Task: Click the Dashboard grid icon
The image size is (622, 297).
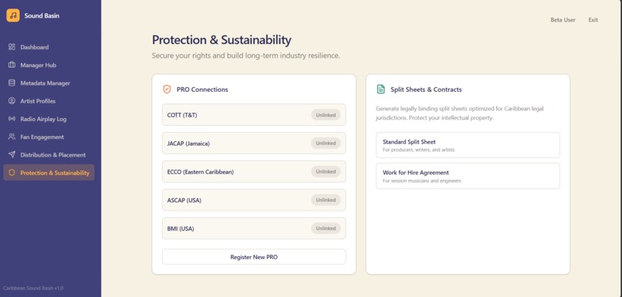Action: pos(12,47)
